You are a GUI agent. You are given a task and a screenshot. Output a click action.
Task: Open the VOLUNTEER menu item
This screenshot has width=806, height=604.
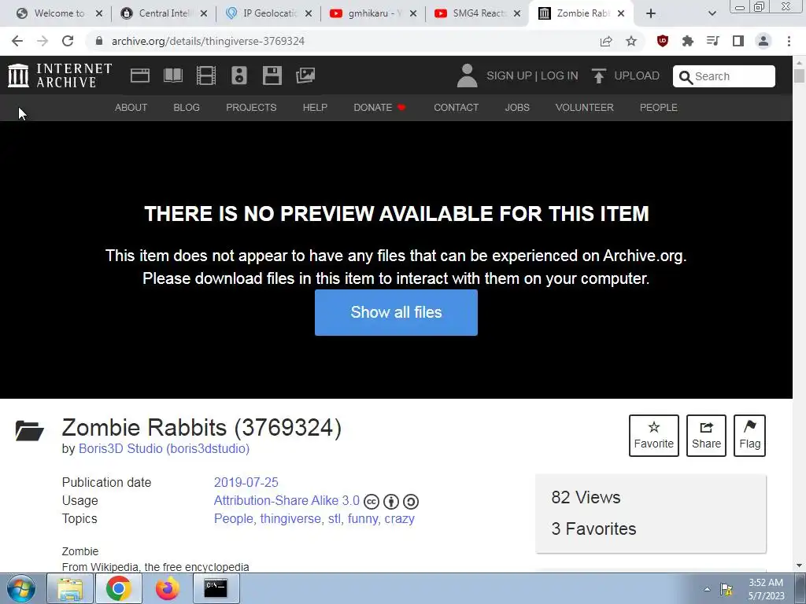pyautogui.click(x=585, y=107)
